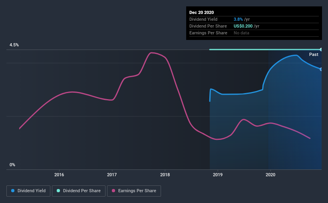Toggle the Earnings Per Share legend button
Screen dimensions: 328x203
[134, 191]
